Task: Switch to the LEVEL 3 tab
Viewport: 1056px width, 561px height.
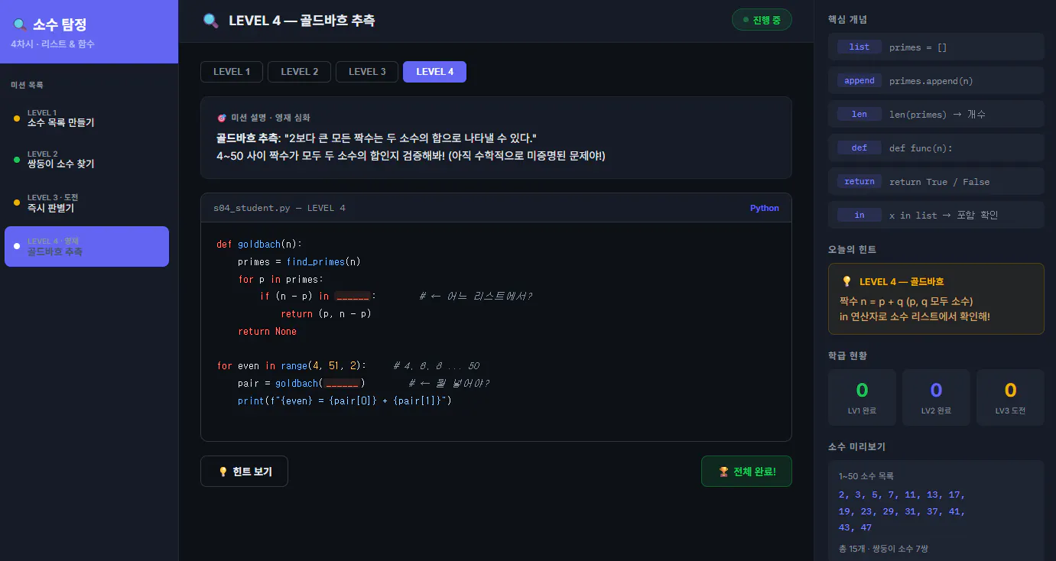Action: click(x=367, y=72)
